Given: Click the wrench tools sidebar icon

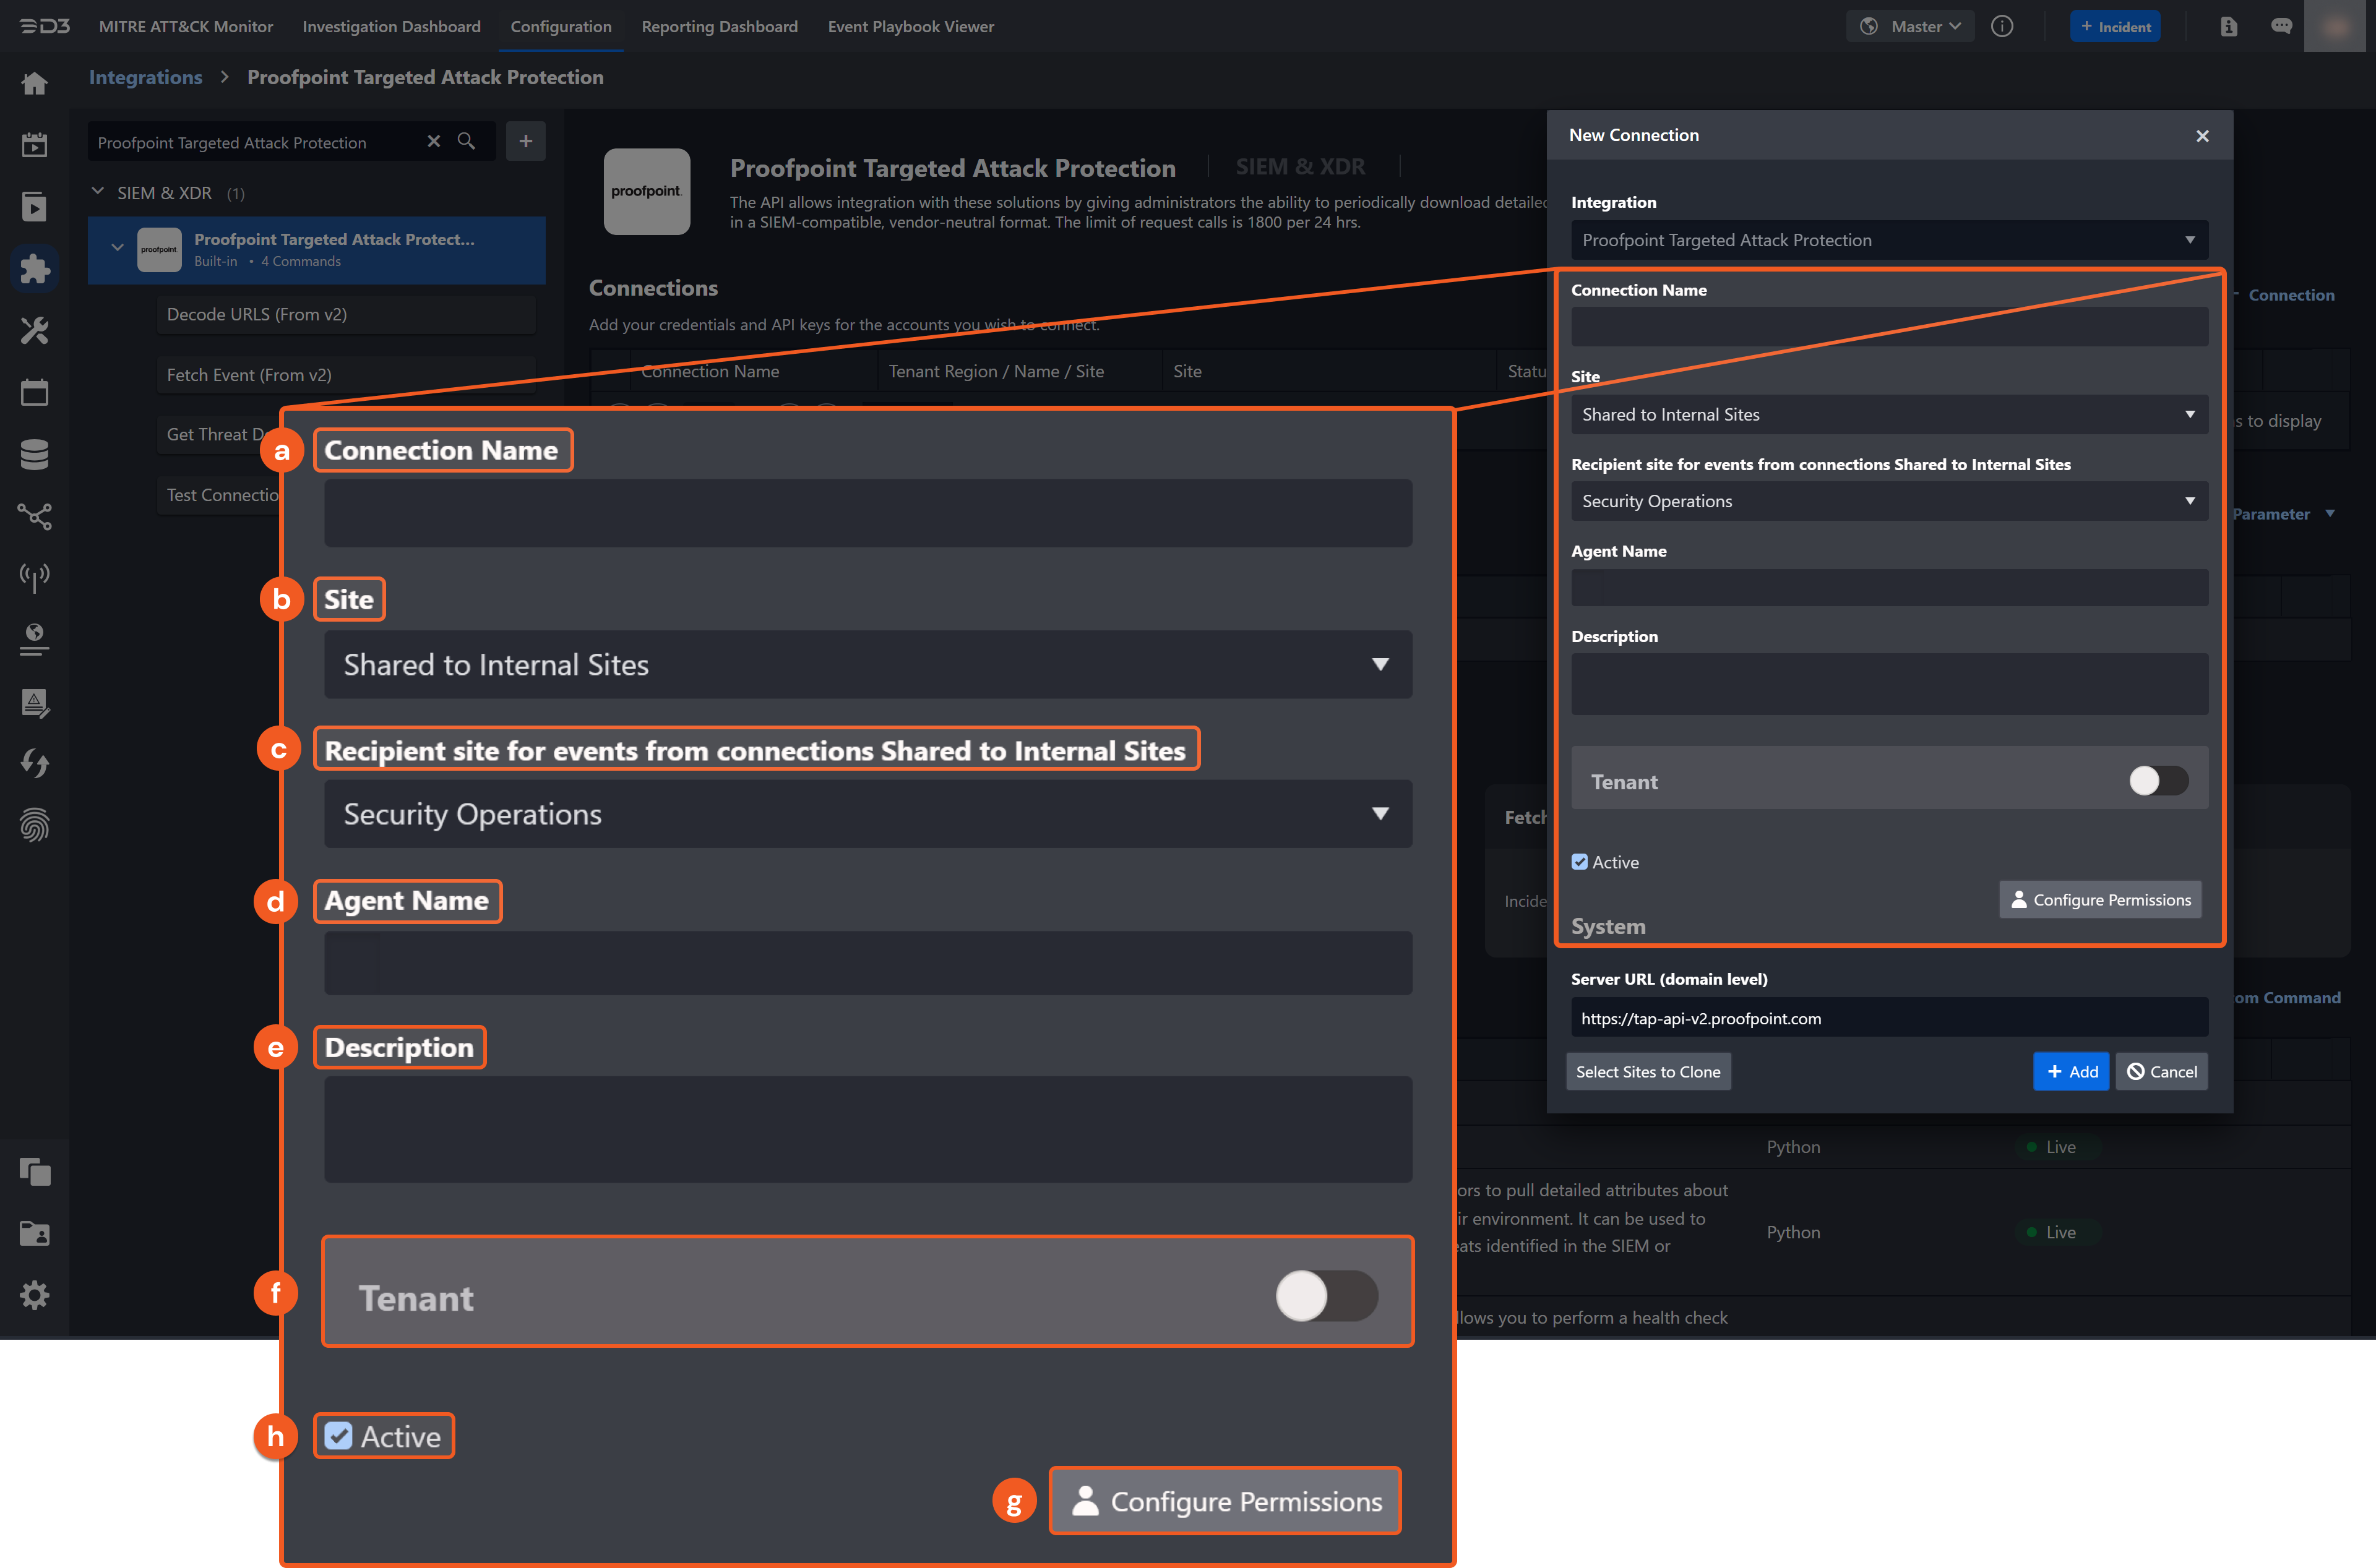Looking at the screenshot, I should [34, 330].
